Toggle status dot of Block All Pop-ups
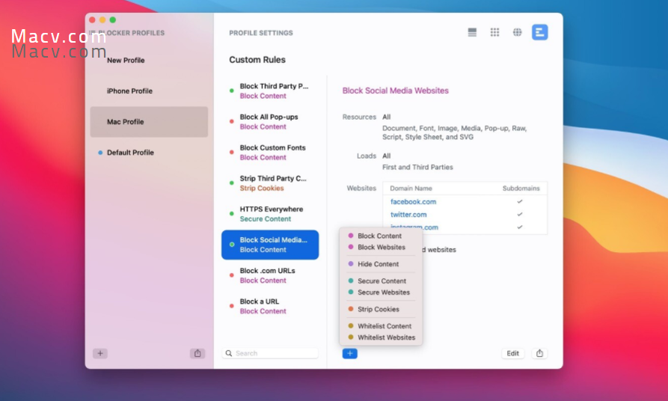This screenshot has width=668, height=401. pos(232,121)
